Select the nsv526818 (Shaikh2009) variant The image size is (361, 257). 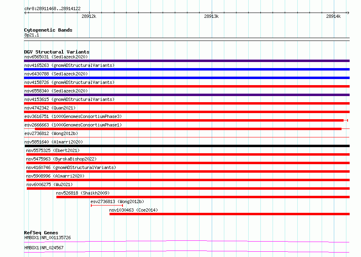(x=203, y=197)
